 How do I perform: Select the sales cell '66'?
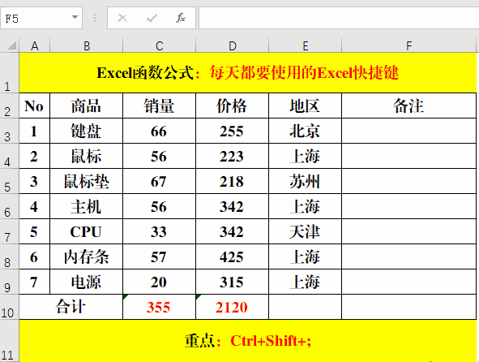159,131
